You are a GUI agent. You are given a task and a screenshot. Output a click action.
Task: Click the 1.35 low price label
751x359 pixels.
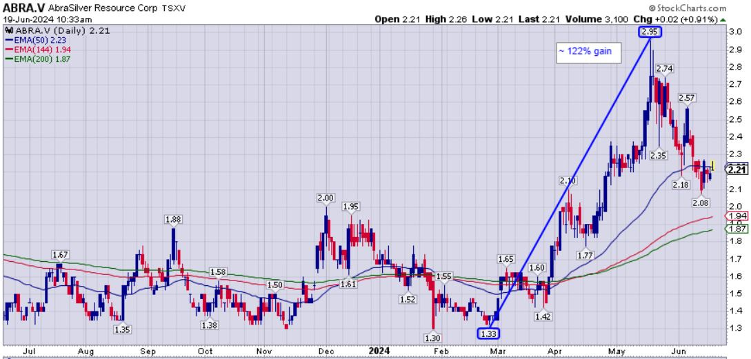pos(123,329)
